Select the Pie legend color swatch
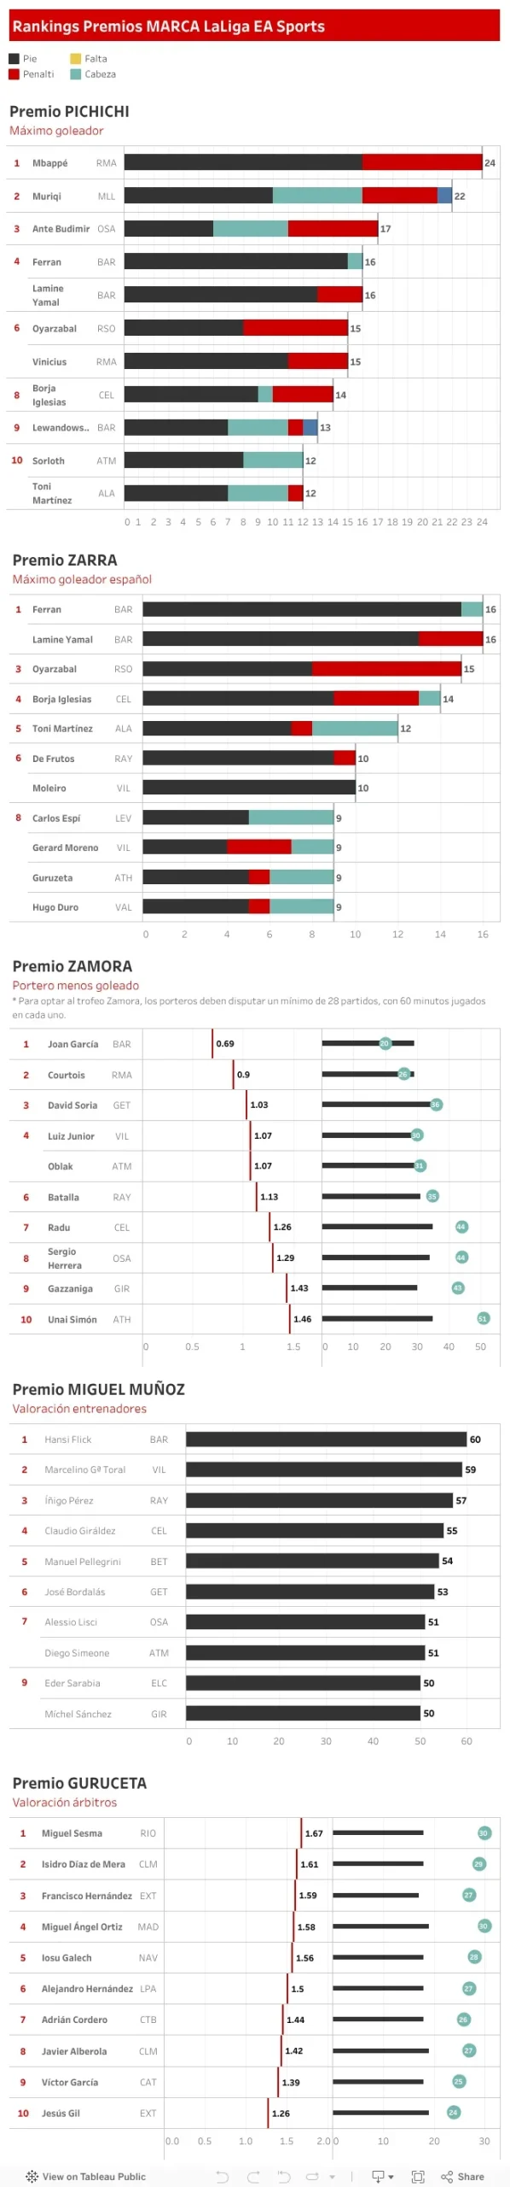510x2187 pixels. coord(14,59)
